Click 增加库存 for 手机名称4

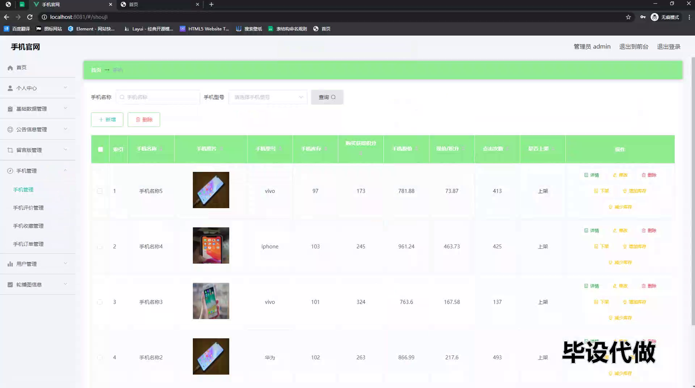tap(634, 246)
